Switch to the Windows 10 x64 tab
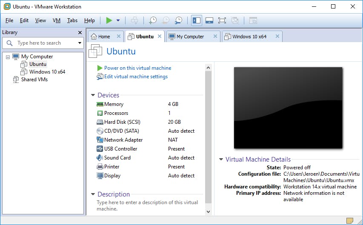The image size is (363, 225). tap(249, 37)
